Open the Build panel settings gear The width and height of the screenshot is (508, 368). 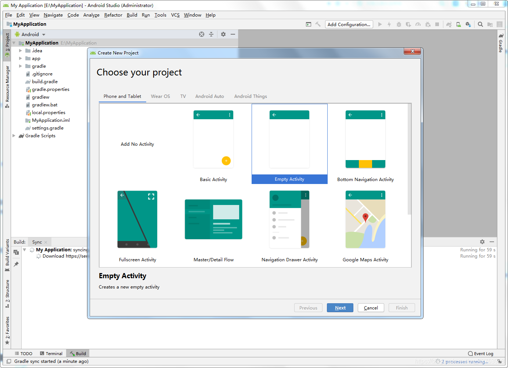tap(482, 242)
